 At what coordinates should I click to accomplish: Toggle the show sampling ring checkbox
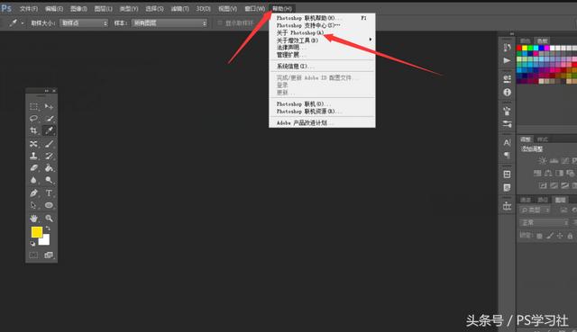click(220, 23)
